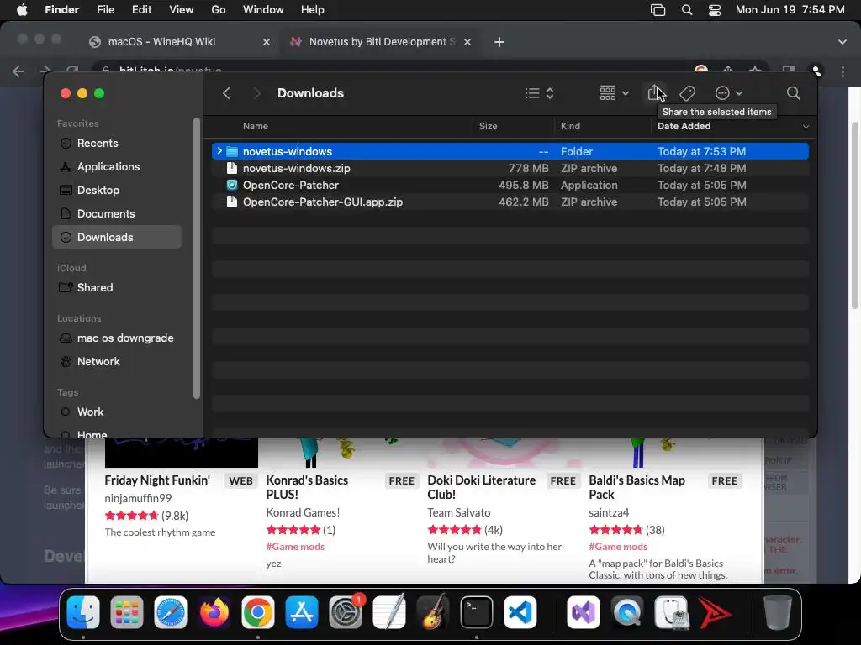Toggle Date Added sort order chevron
Screen dimensions: 861x645
806,127
